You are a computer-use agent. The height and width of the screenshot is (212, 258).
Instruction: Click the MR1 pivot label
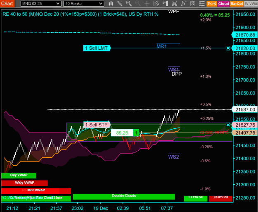161,46
